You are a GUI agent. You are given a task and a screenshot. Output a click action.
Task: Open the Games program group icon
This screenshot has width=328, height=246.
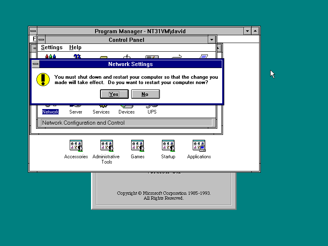137,146
